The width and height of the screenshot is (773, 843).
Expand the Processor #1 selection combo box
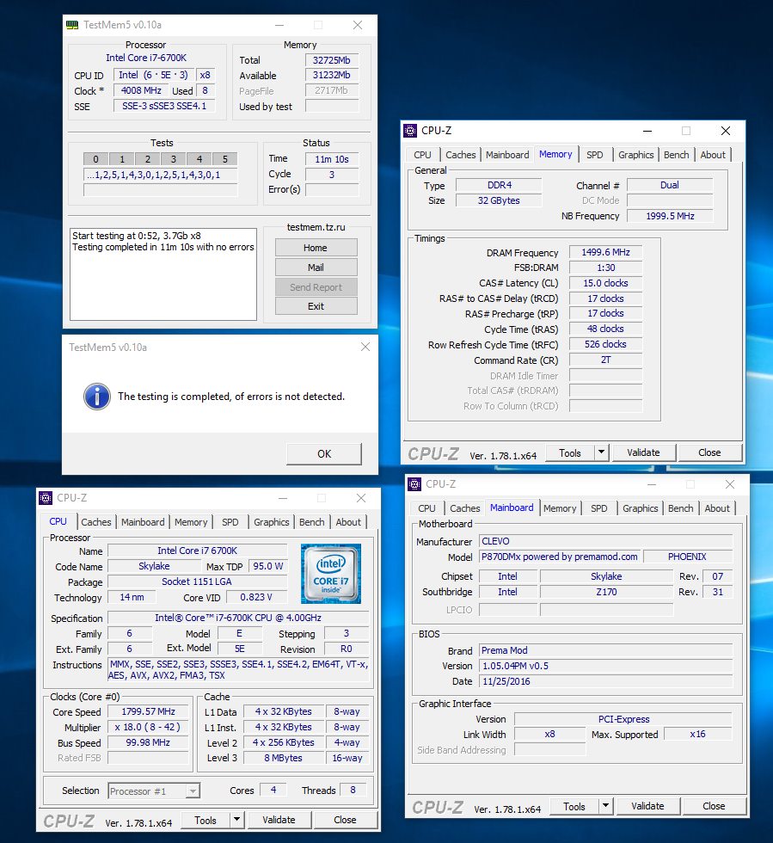193,791
